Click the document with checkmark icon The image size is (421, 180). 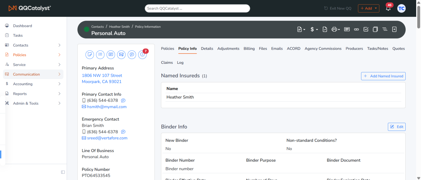[x=325, y=29]
